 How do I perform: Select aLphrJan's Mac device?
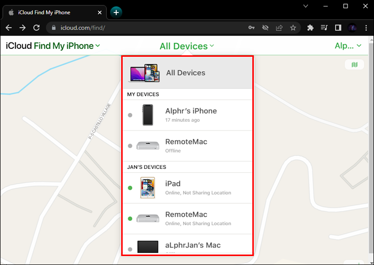click(187, 244)
